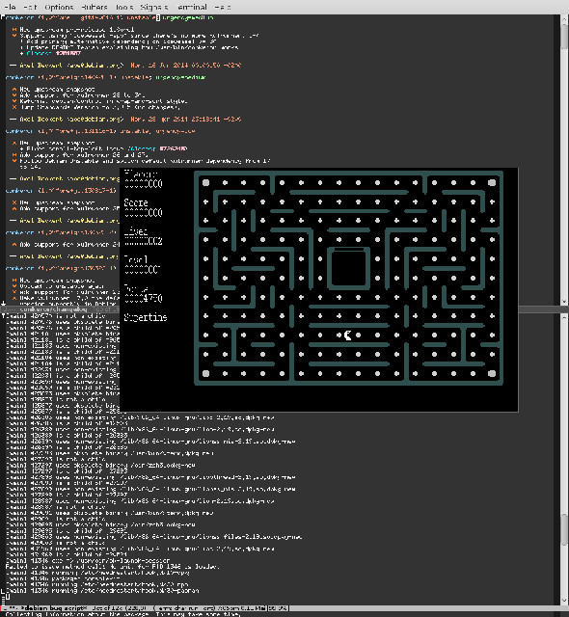Click the pink bug number after first Closes
569x617 pixels.
click(x=68, y=53)
